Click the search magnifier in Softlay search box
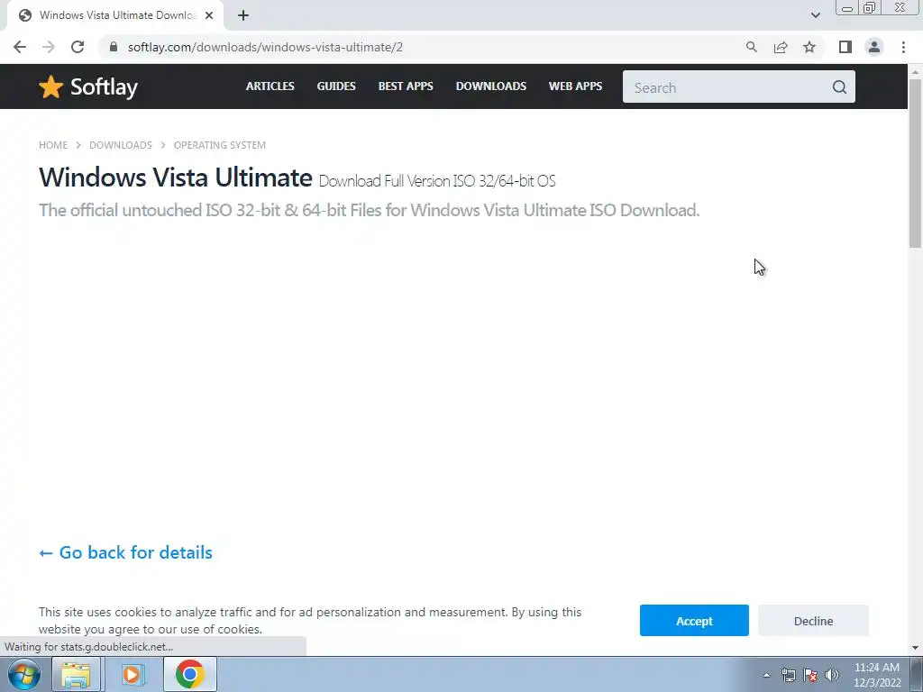This screenshot has width=923, height=692. point(839,87)
